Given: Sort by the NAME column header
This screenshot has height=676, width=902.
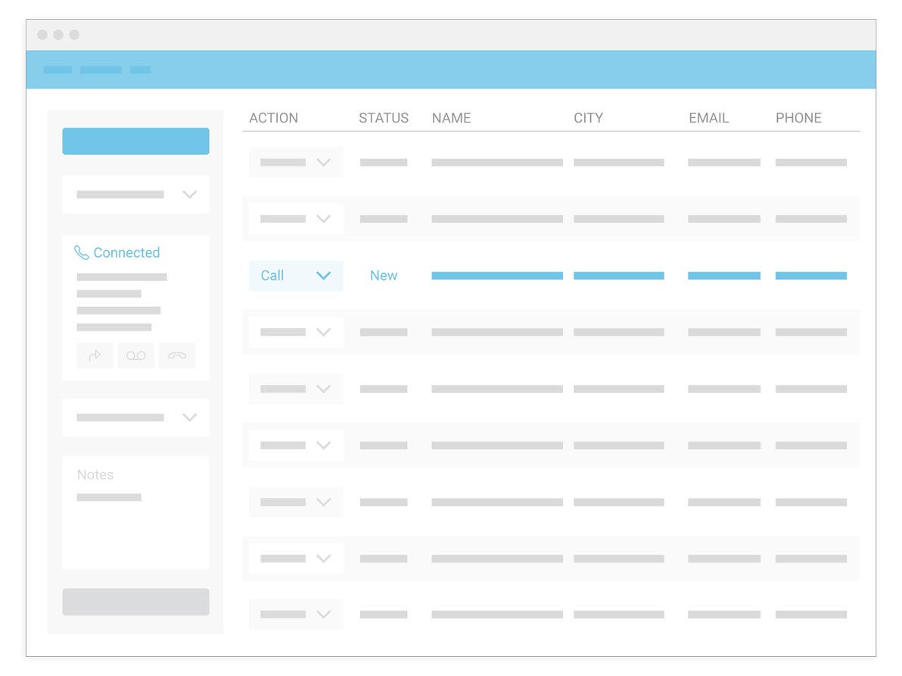Looking at the screenshot, I should [x=452, y=118].
